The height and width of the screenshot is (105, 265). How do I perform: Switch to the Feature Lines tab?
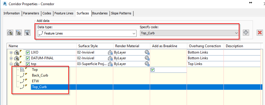(x=64, y=13)
